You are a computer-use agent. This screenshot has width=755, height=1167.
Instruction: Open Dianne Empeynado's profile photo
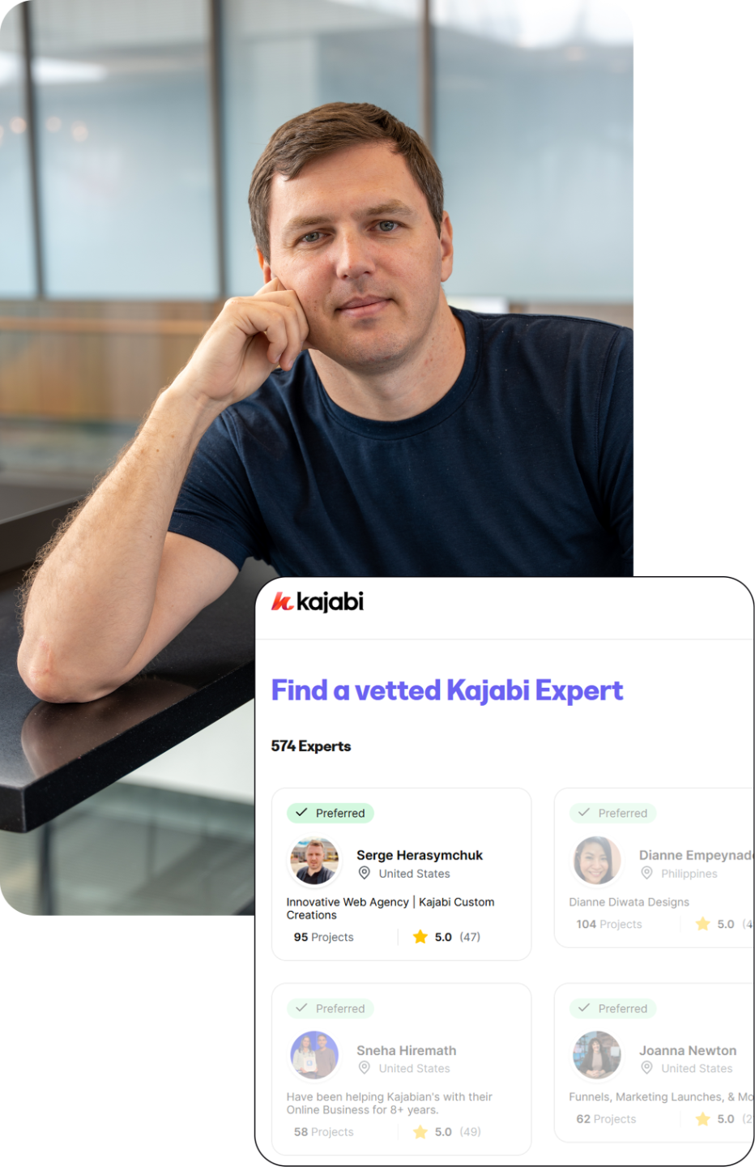[597, 861]
